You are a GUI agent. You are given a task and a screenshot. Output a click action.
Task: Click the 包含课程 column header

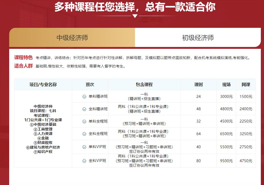pos(144,84)
